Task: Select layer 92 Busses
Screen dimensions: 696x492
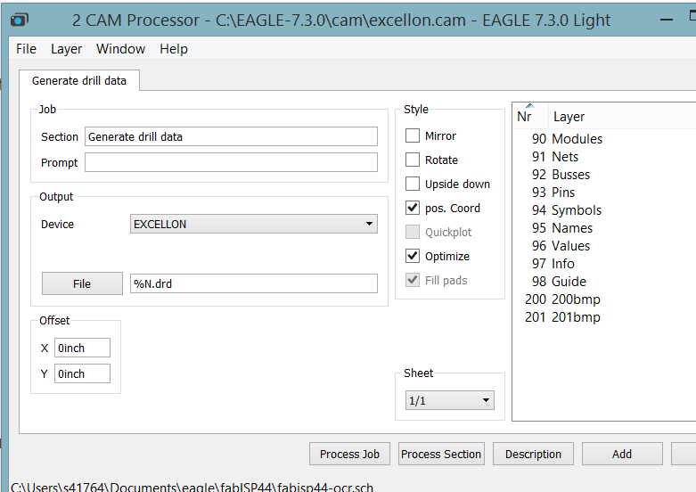Action: coord(604,175)
